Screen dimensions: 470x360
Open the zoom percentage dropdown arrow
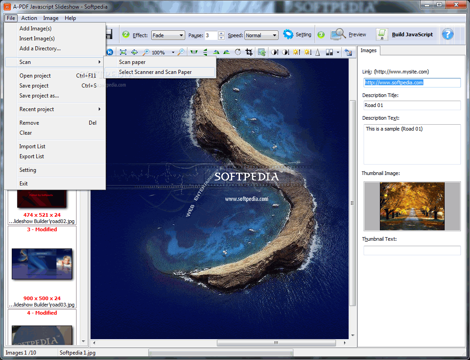click(x=173, y=53)
